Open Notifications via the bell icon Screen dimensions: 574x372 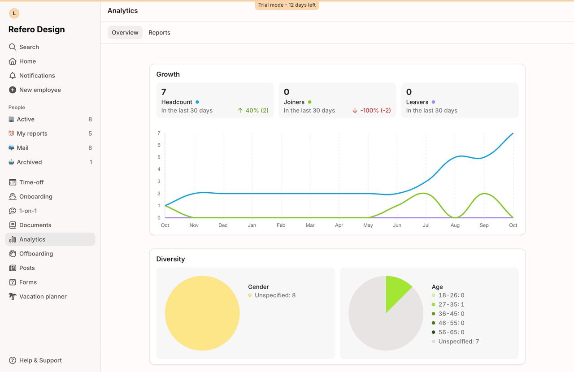[13, 76]
